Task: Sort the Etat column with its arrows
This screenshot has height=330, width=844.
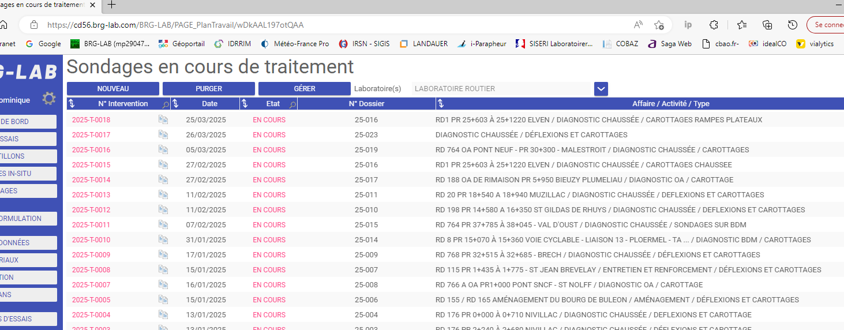Action: tap(245, 104)
